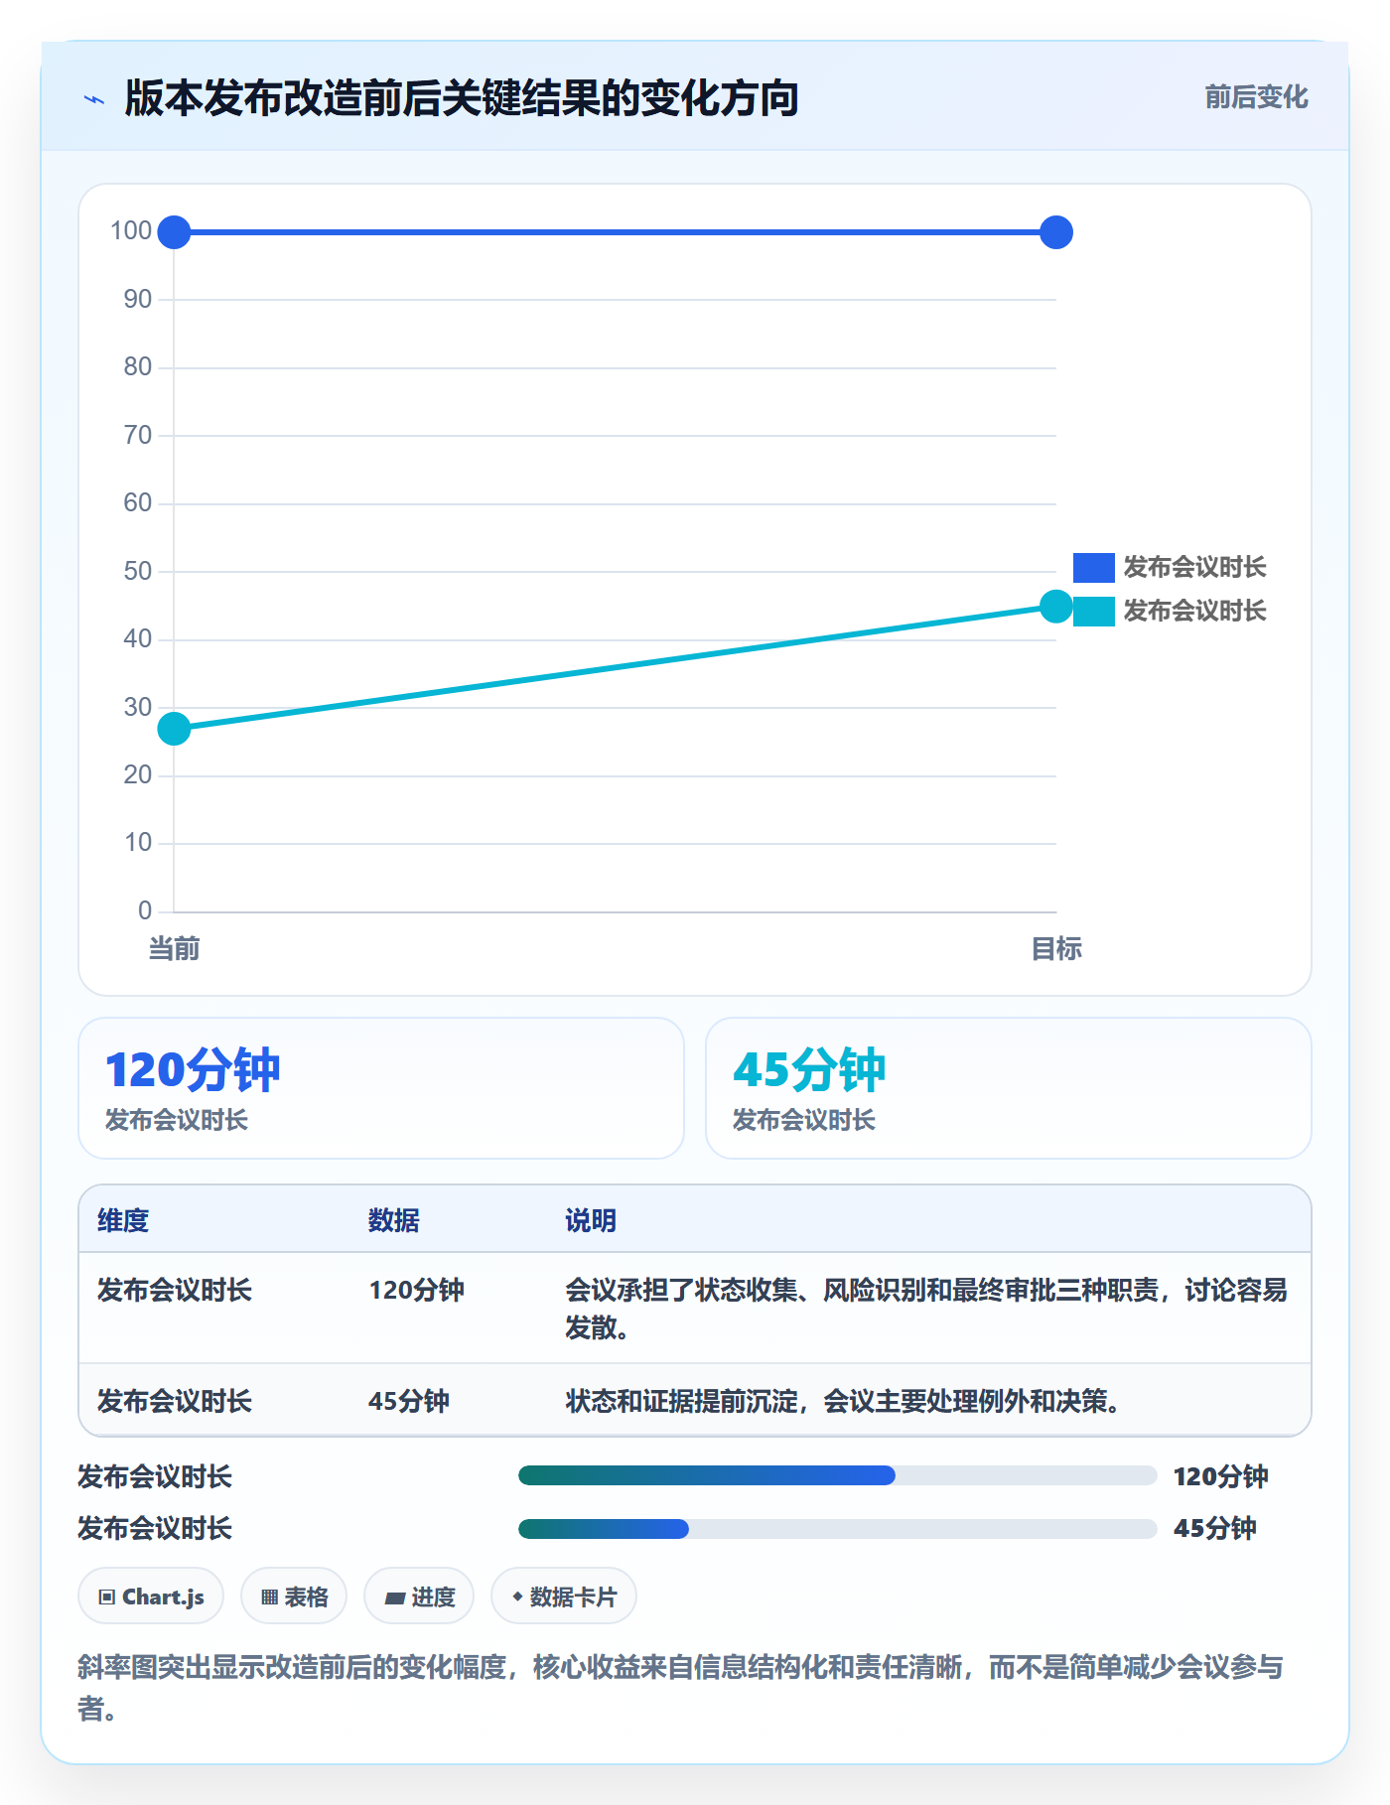This screenshot has height=1805, width=1390.
Task: Click the 表格 tag chip
Action: pyautogui.click(x=294, y=1597)
